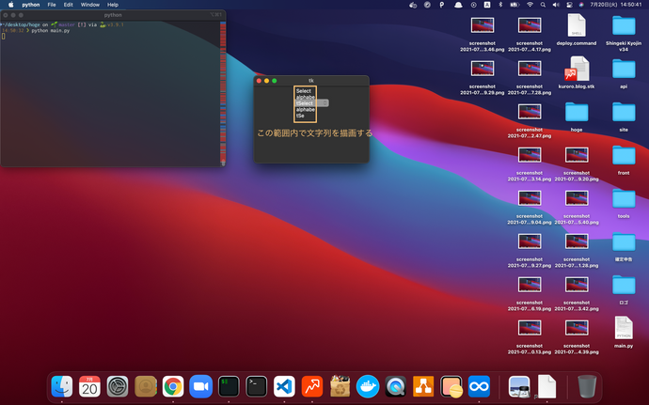
Task: Open the Trash in the Dock
Action: click(x=587, y=386)
